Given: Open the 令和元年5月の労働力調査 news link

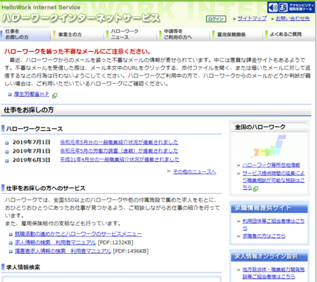Looking at the screenshot, I should pyautogui.click(x=119, y=151).
